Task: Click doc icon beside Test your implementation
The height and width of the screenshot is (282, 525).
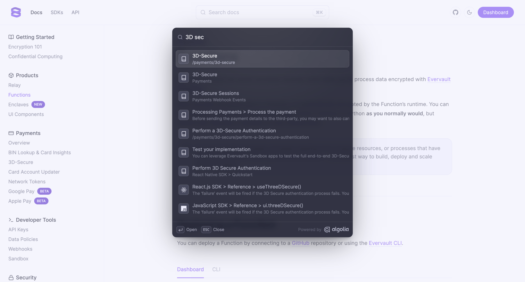Action: 184,152
